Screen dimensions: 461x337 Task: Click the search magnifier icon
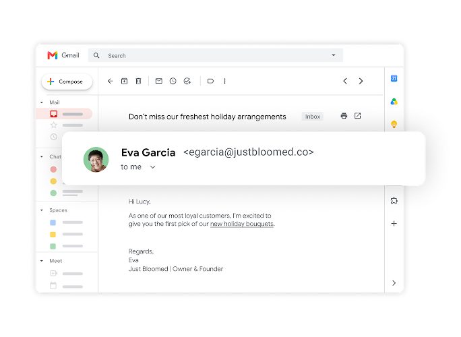(x=96, y=55)
